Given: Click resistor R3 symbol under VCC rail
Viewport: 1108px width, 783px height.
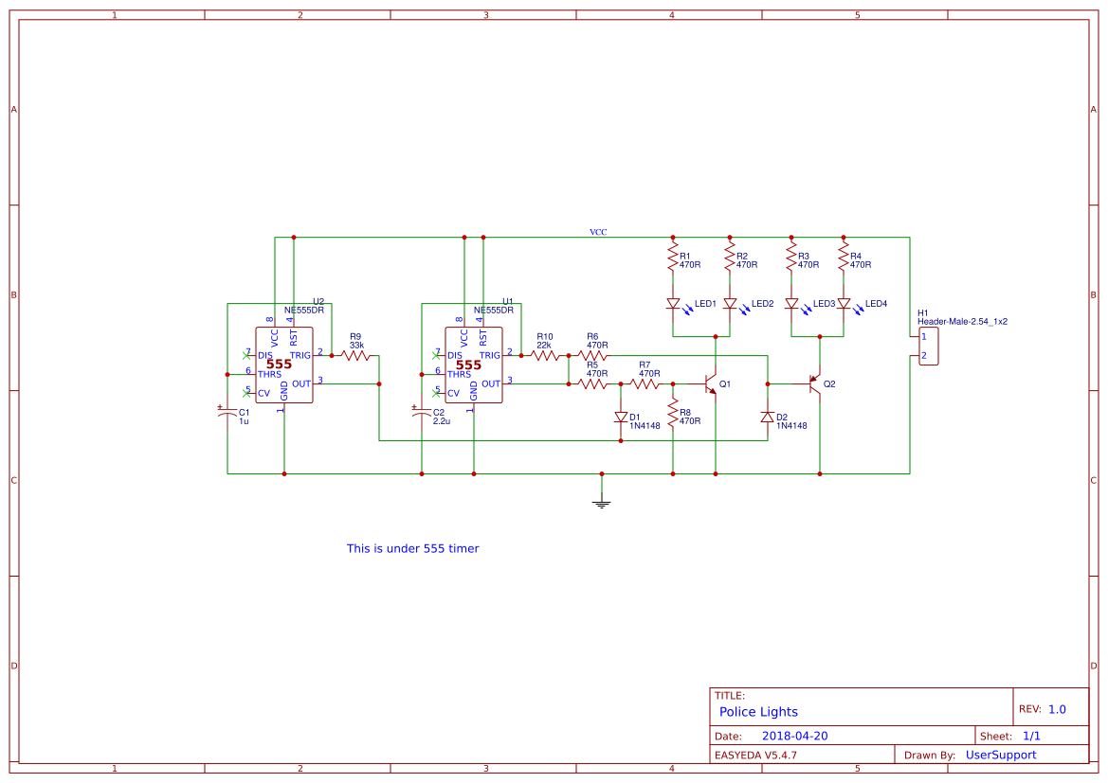Looking at the screenshot, I should tap(791, 257).
